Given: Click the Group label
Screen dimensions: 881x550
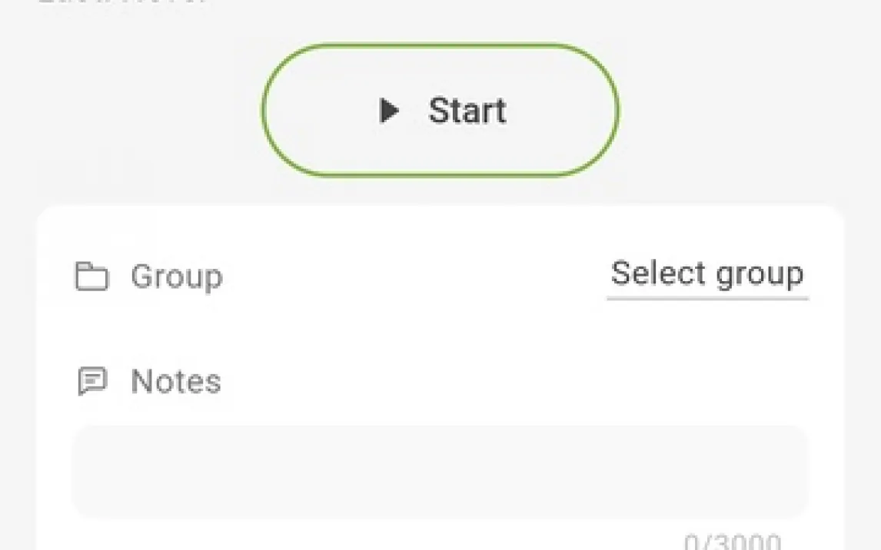Looking at the screenshot, I should [177, 277].
